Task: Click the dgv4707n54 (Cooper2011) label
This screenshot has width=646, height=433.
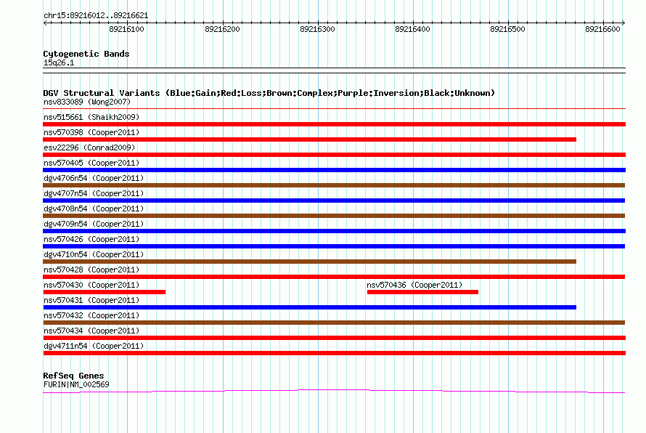Action: [94, 193]
